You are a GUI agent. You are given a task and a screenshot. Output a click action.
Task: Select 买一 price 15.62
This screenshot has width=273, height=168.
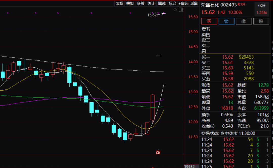[x=227, y=57]
